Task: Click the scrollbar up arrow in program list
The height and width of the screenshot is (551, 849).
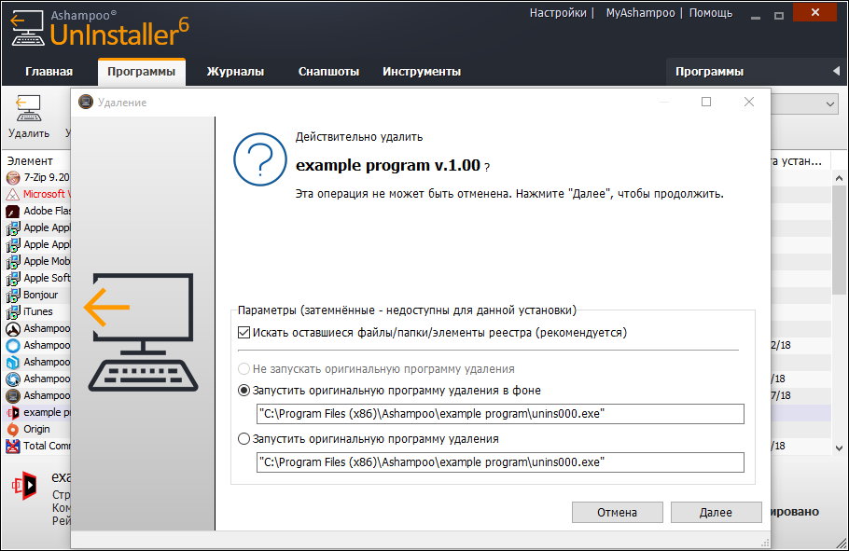Action: point(839,161)
